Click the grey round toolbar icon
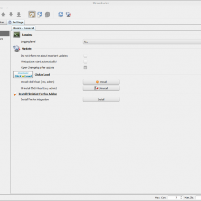The height and width of the screenshot is (201, 201). (x=48, y=14)
